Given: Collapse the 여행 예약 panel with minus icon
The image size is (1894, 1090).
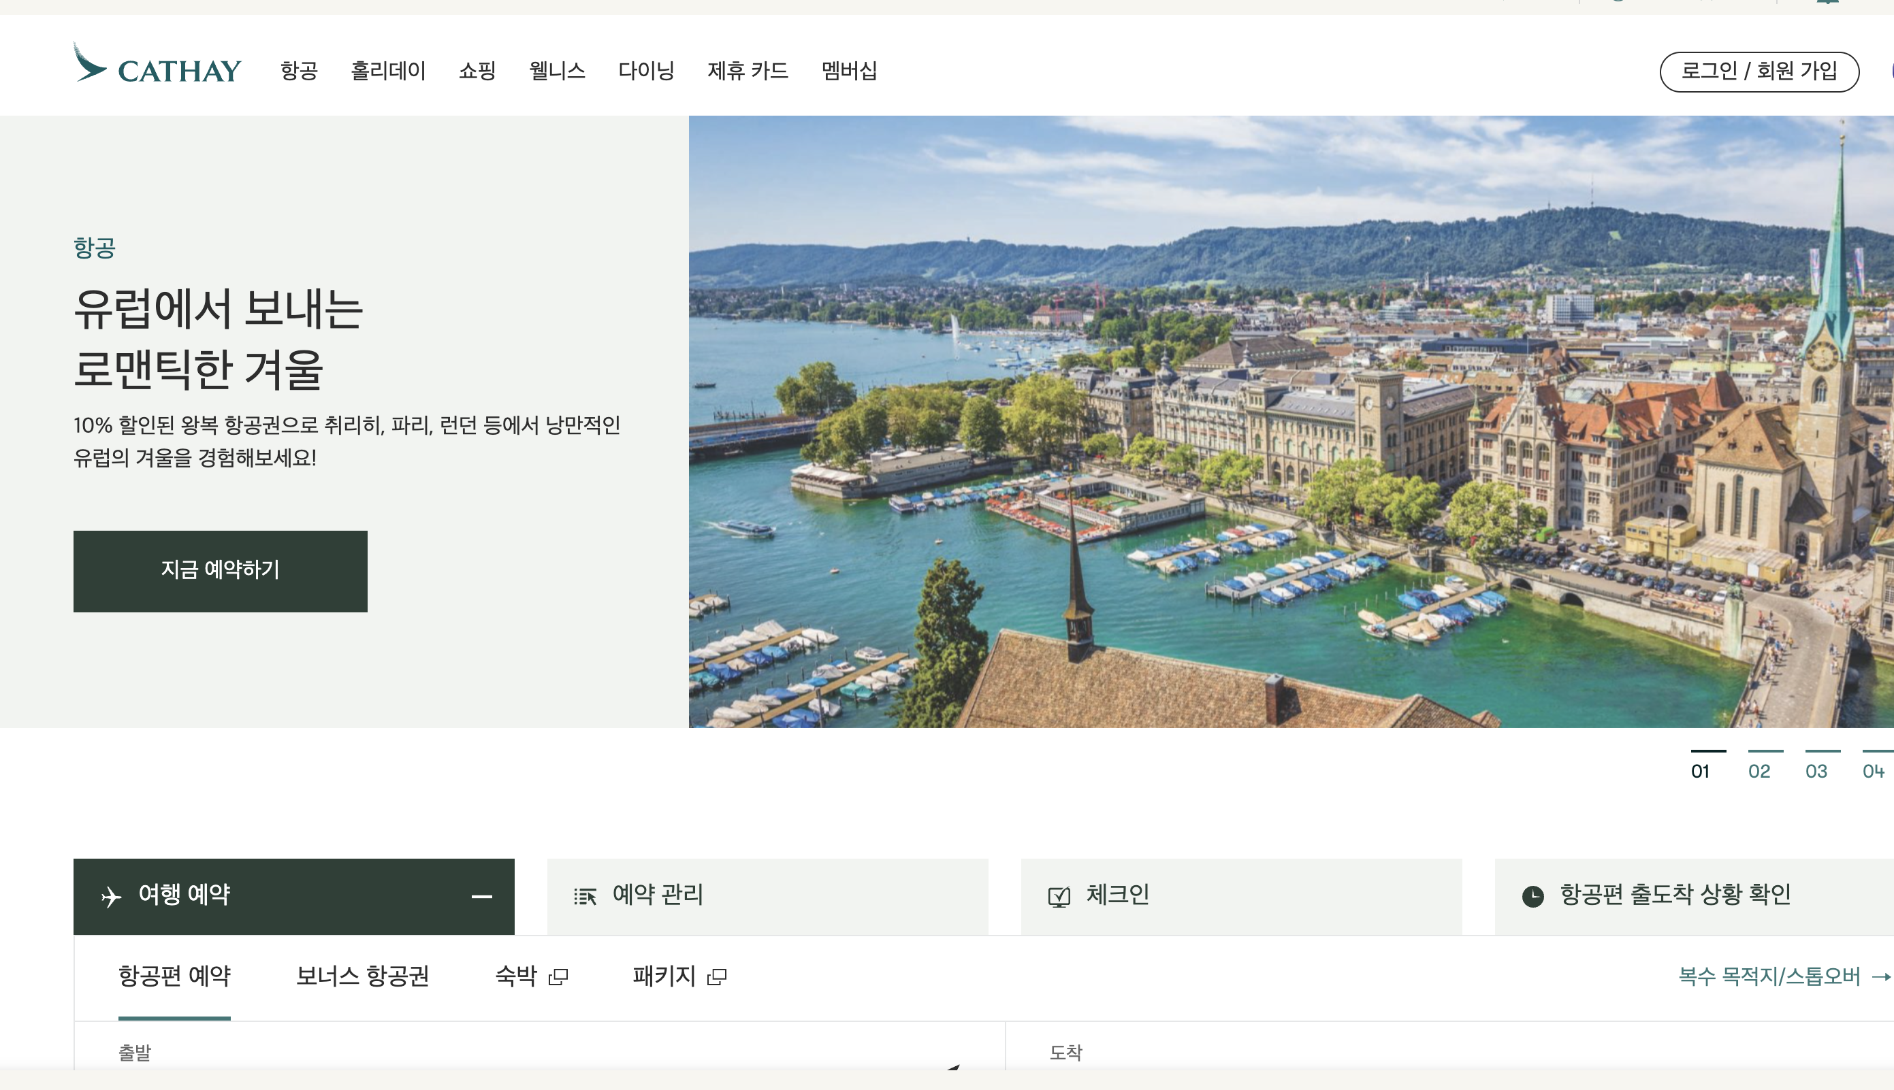Looking at the screenshot, I should (481, 896).
